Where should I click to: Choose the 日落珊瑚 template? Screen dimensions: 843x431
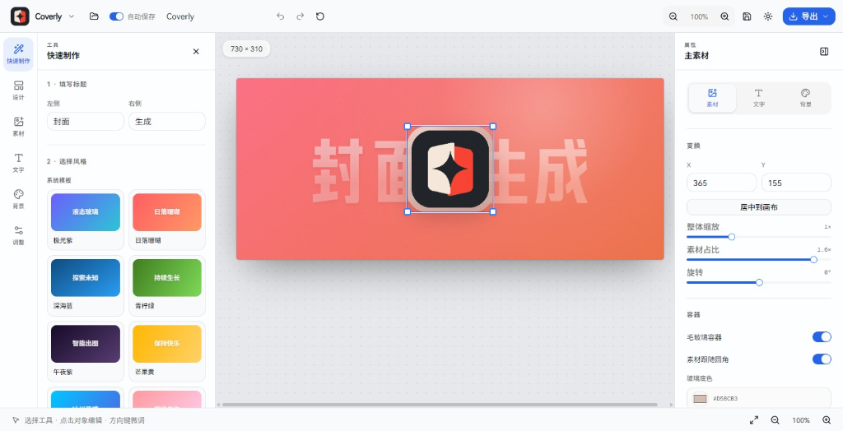[x=166, y=220]
